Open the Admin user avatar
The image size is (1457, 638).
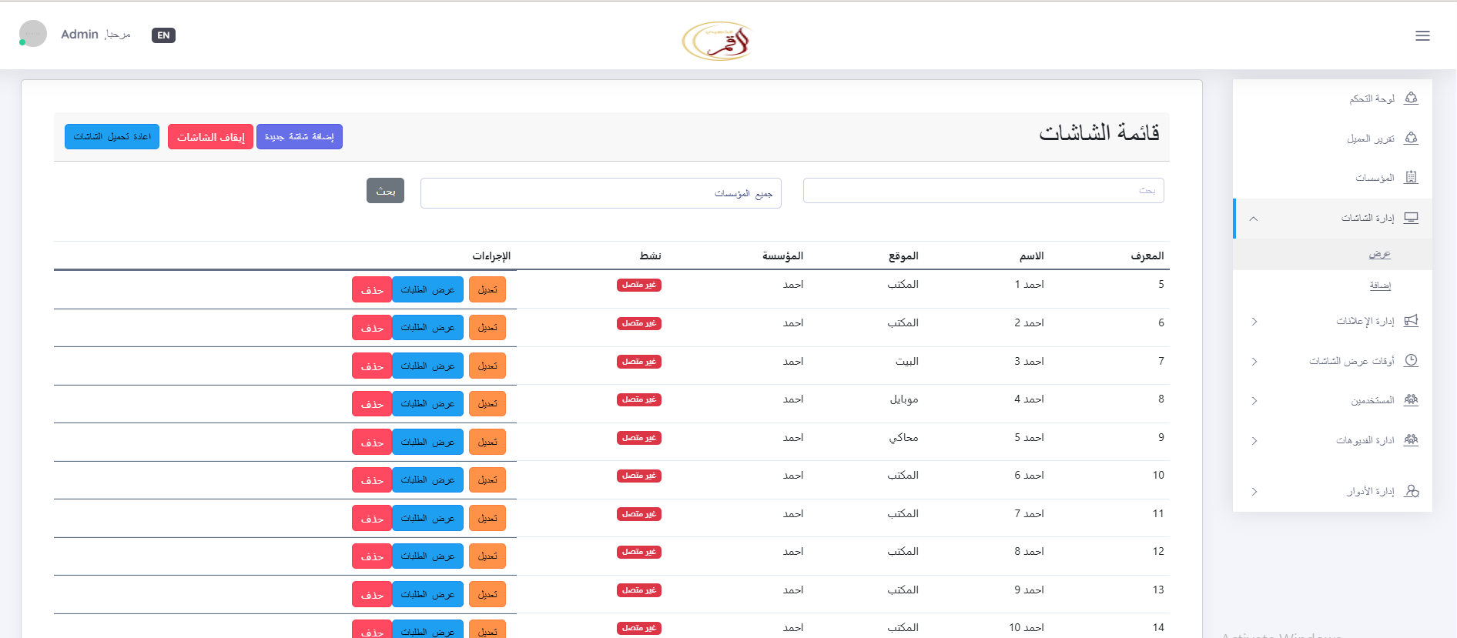point(33,34)
